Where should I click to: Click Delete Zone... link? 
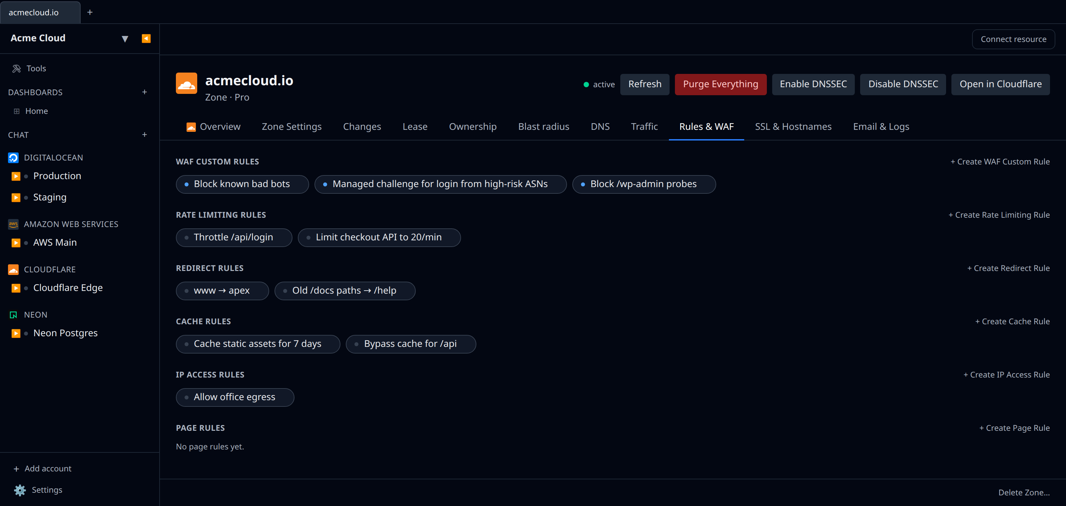click(1024, 492)
